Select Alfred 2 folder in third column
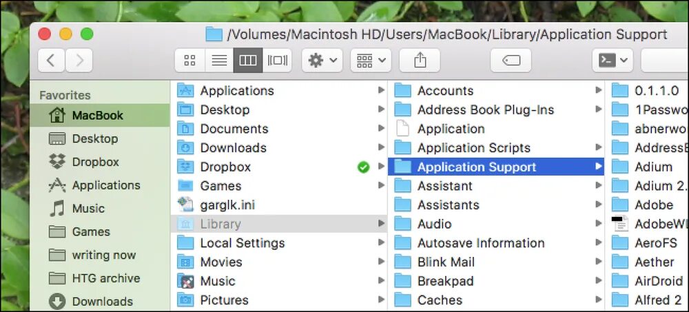Image resolution: width=689 pixels, height=312 pixels. coord(647,300)
